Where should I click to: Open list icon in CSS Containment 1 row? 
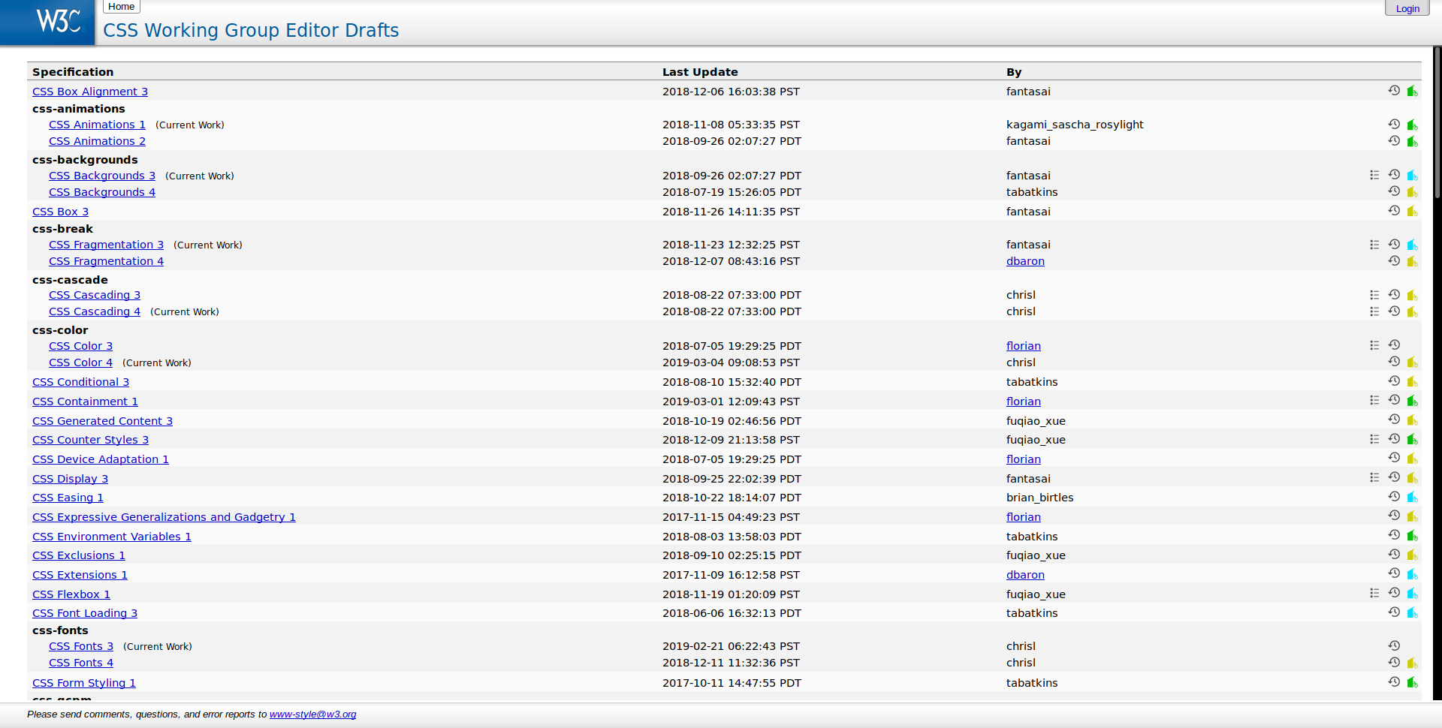[x=1374, y=401]
